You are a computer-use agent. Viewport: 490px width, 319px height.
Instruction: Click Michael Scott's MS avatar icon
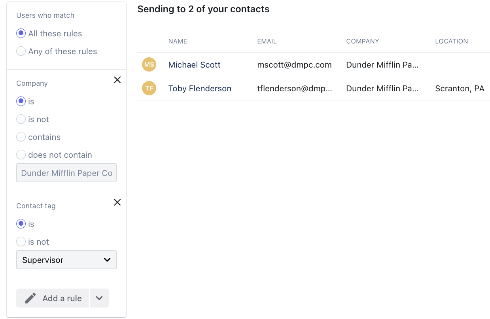point(149,65)
